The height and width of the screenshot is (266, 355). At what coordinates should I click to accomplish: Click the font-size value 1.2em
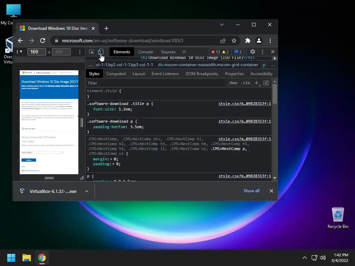(x=124, y=109)
